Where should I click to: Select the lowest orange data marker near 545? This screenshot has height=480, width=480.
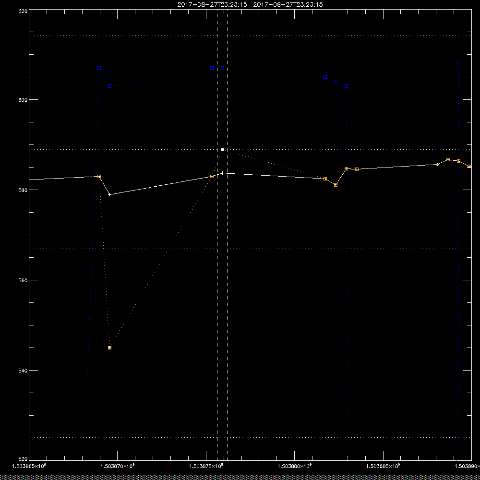coord(109,348)
